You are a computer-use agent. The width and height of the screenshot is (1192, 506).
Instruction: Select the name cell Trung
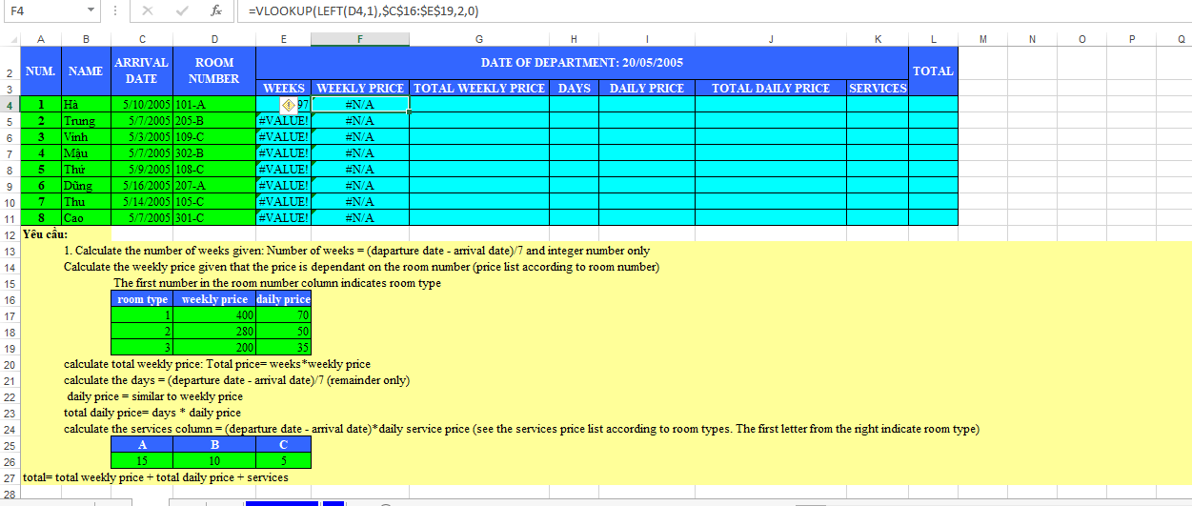tap(86, 121)
